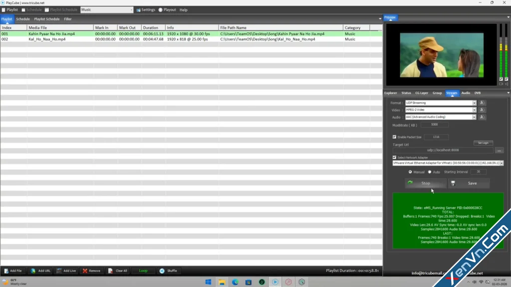The height and width of the screenshot is (287, 511).
Task: Toggle Playlist mode checkbox in top bar
Action: click(x=3, y=10)
